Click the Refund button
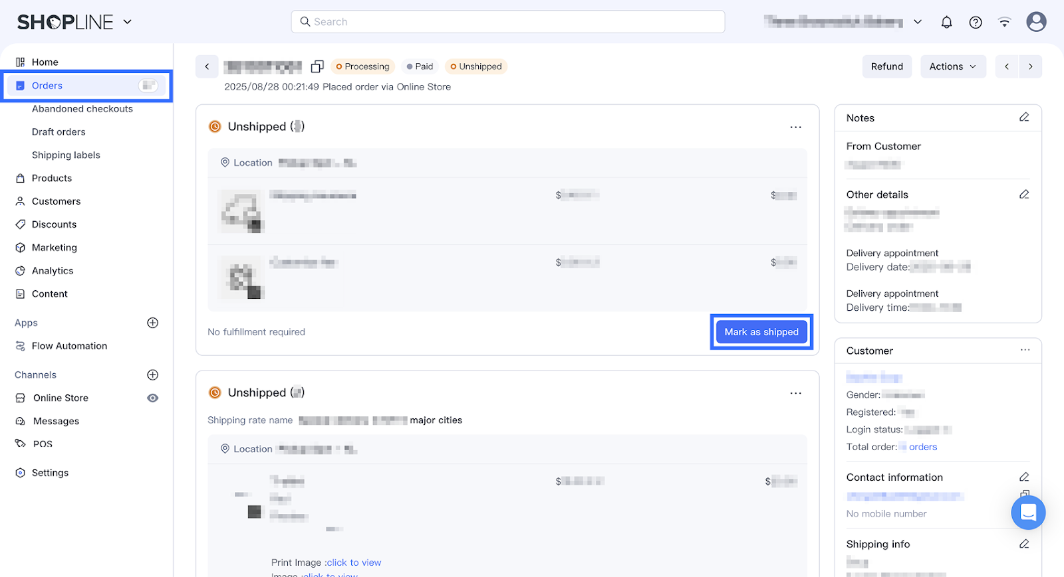 click(887, 66)
